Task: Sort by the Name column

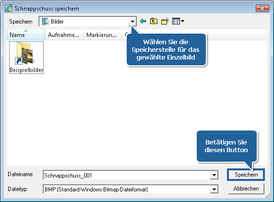Action: pyautogui.click(x=26, y=35)
